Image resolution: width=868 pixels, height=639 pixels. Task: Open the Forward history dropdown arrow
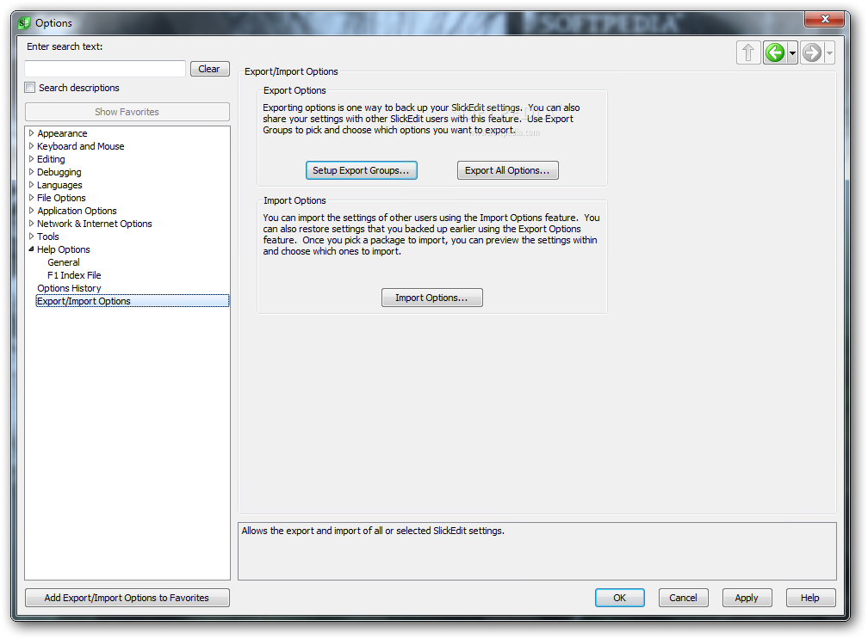(829, 53)
